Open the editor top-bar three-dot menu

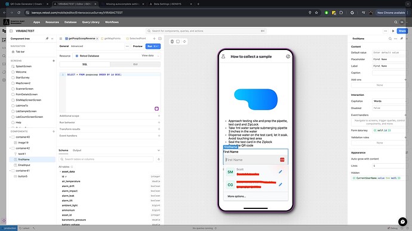(x=386, y=31)
